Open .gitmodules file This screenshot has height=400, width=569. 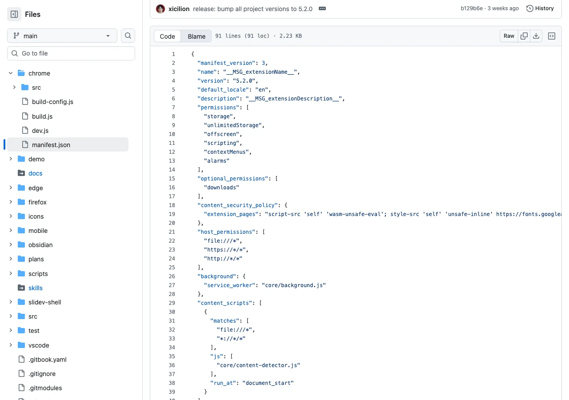pyautogui.click(x=45, y=388)
